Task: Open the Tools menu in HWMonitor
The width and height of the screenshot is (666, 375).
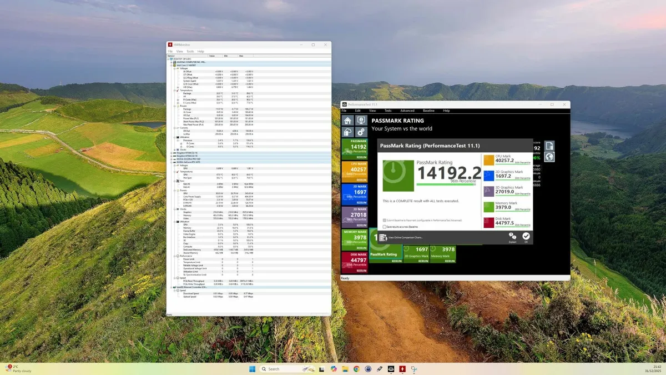Action: point(191,51)
